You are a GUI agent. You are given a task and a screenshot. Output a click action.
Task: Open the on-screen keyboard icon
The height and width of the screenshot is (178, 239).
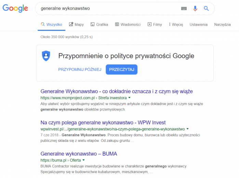coord(184,9)
